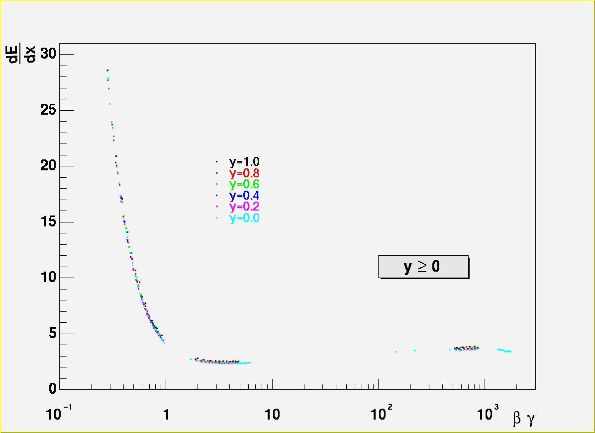Select the blue y=0.4 legend entry
This screenshot has height=433, width=595.
coord(243,196)
